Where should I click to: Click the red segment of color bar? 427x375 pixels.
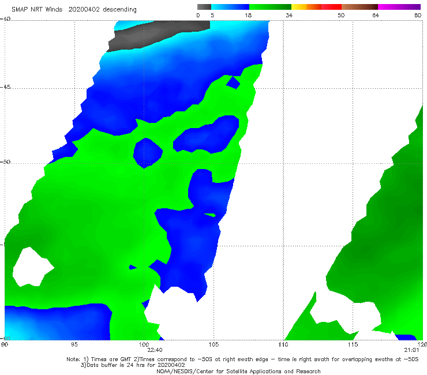(x=331, y=7)
